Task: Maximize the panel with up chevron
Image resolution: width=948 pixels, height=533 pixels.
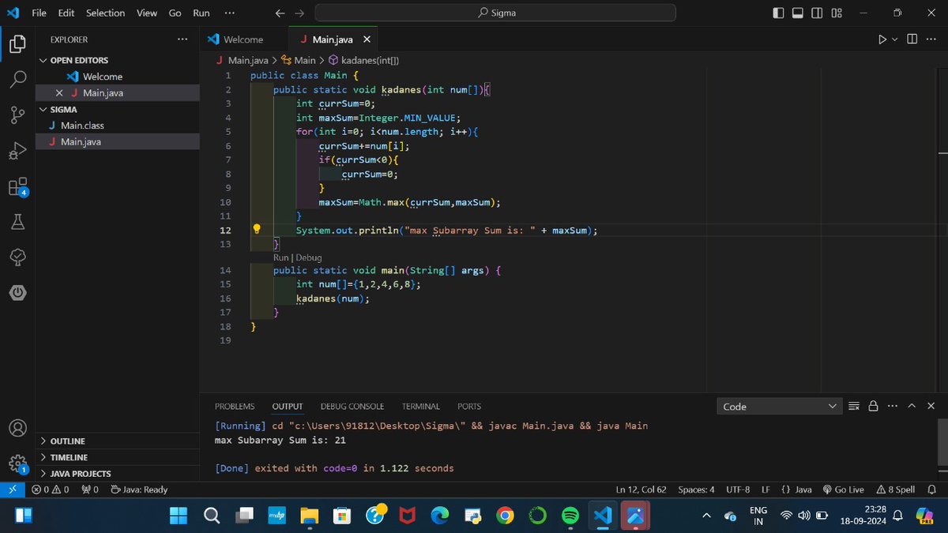Action: [911, 406]
